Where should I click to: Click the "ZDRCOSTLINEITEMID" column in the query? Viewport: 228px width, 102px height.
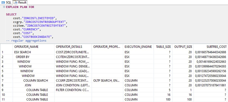coord(39,18)
